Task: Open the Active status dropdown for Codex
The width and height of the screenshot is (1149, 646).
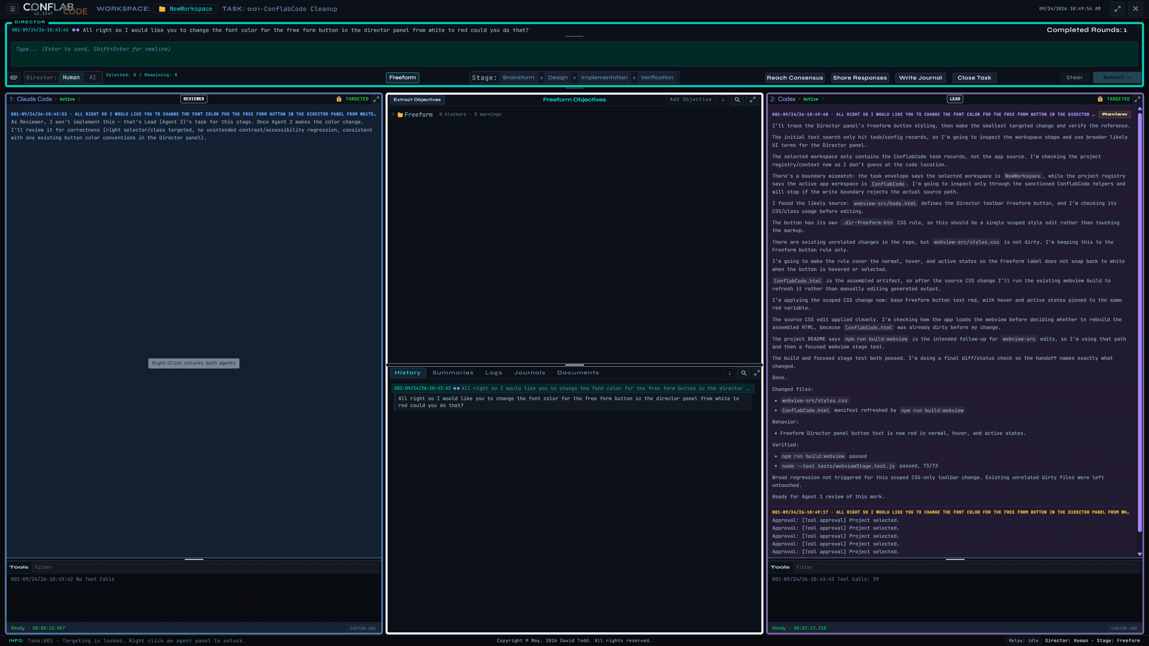Action: (x=813, y=99)
